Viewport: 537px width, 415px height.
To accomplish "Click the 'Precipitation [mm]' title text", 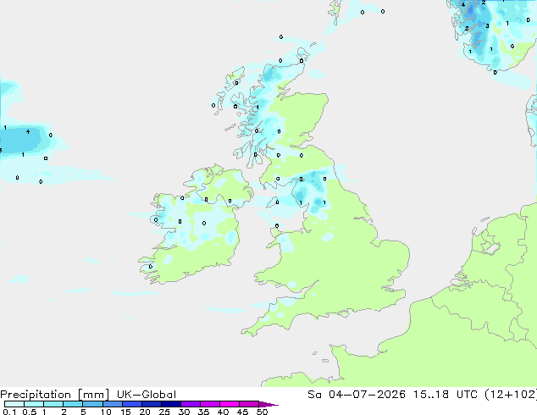I will (55, 395).
